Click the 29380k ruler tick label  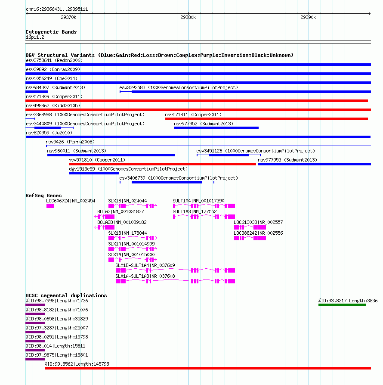tap(188, 17)
